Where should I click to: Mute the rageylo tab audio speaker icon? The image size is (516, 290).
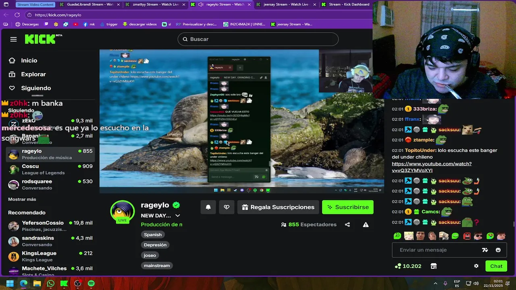point(201,4)
